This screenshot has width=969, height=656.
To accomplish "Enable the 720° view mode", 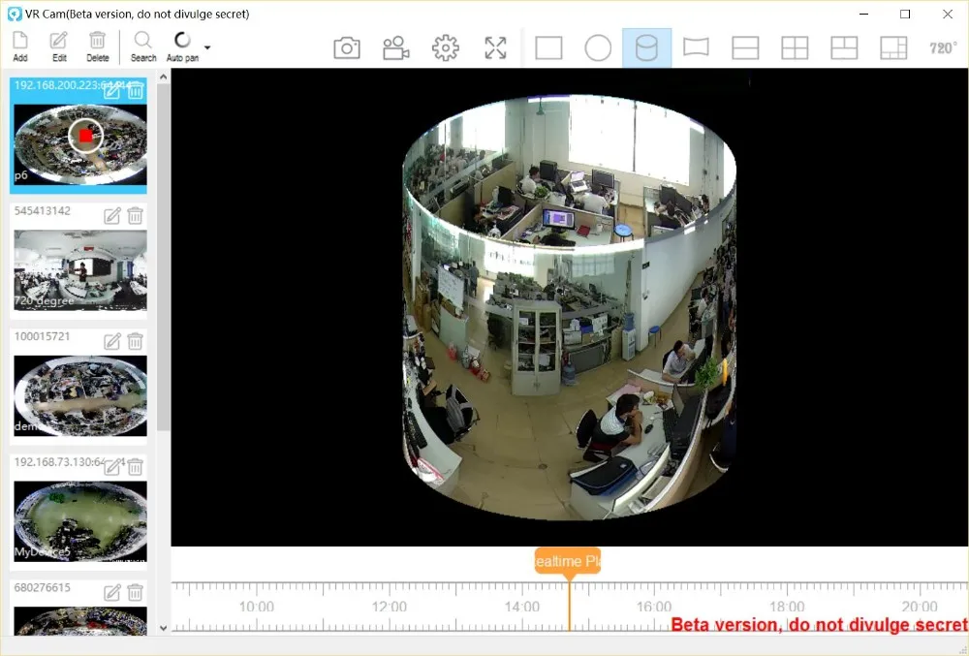I will pos(943,47).
